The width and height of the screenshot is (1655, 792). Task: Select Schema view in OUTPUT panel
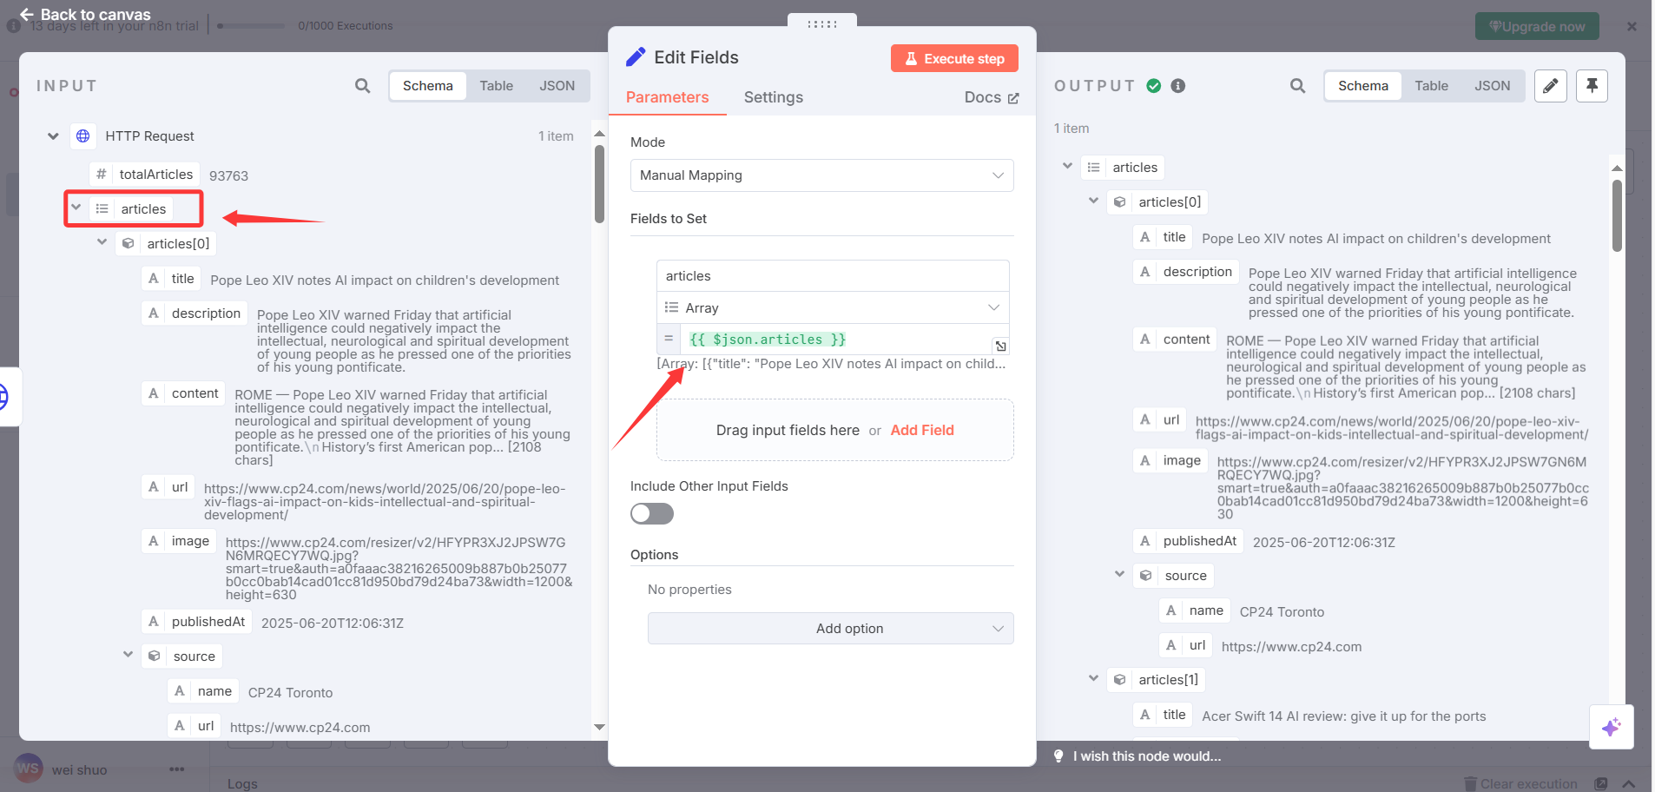click(1363, 86)
